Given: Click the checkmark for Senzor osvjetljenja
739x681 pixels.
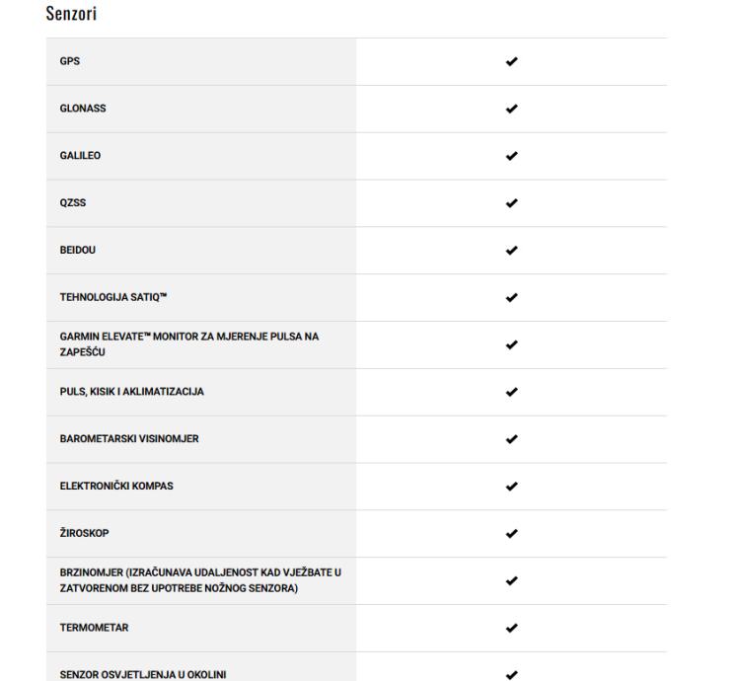Looking at the screenshot, I should pos(511,675).
